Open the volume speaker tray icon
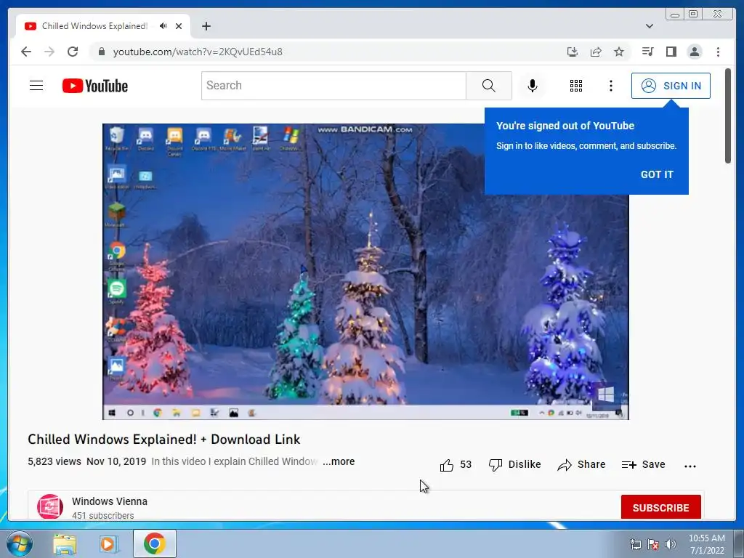Screen dimensions: 744x558 click(671, 544)
